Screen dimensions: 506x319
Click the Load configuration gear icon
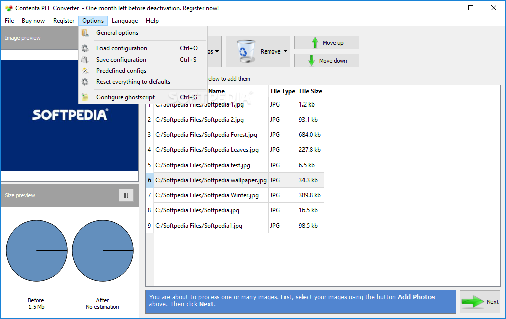pyautogui.click(x=85, y=48)
